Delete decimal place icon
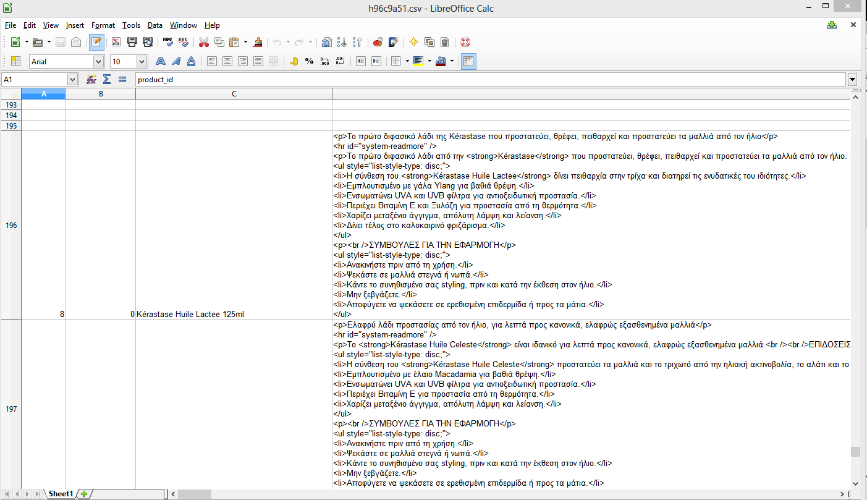Image resolution: width=867 pixels, height=500 pixels. [x=340, y=61]
